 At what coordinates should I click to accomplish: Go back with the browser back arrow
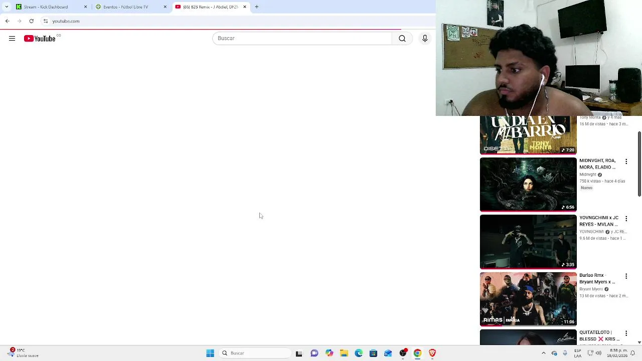7,21
